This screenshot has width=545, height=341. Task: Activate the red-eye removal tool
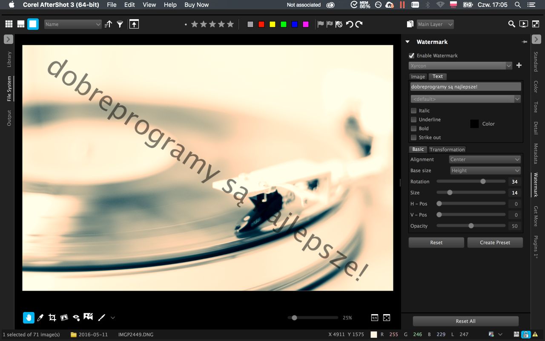pos(76,318)
